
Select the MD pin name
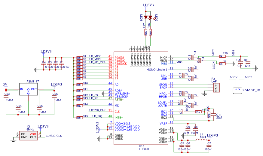[117, 106]
